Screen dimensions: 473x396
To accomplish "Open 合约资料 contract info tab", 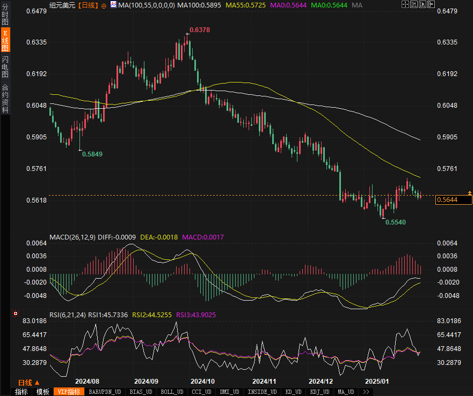I will point(5,98).
